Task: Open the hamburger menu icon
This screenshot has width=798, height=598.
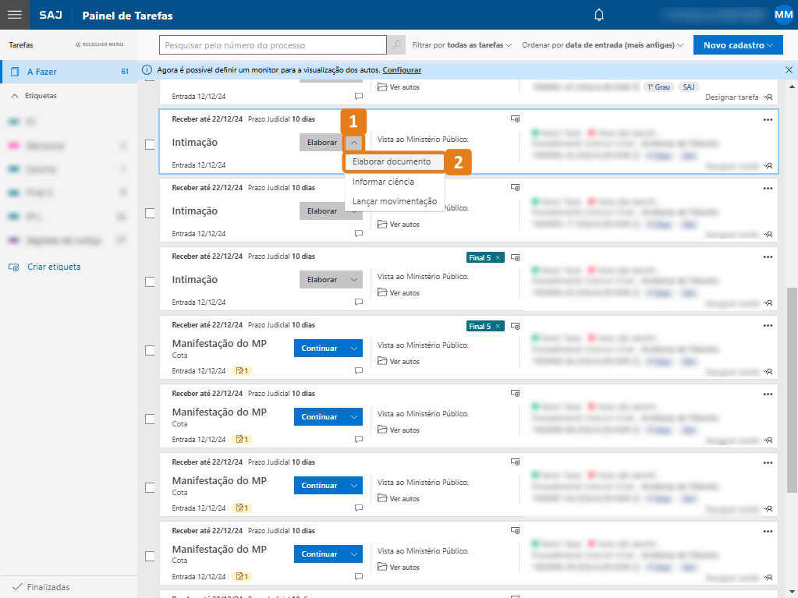Action: tap(14, 15)
